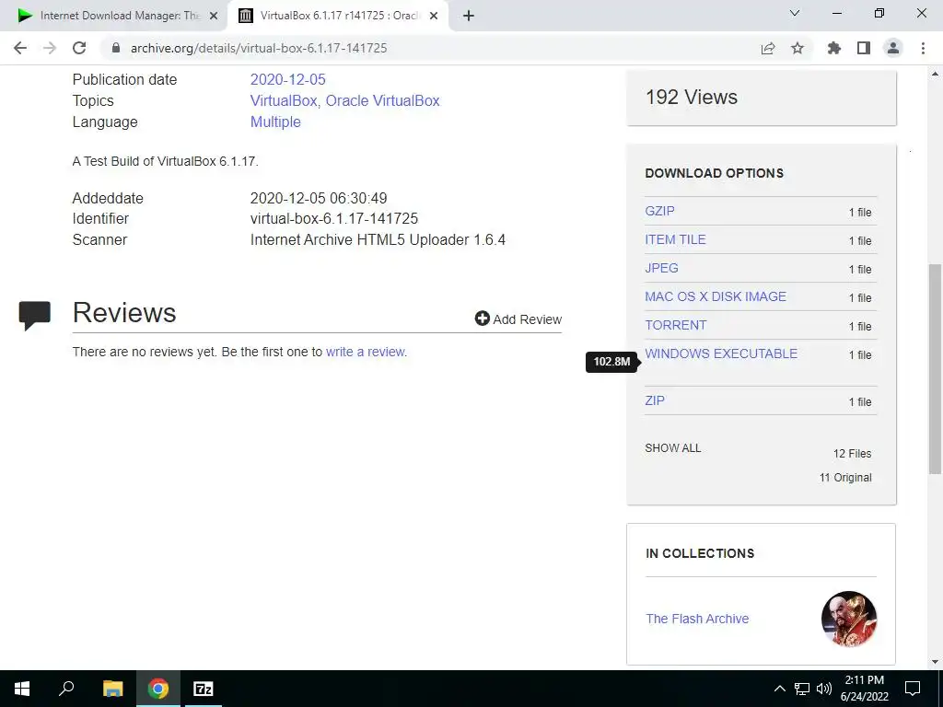This screenshot has height=707, width=943.
Task: Go back to the previous page
Action: tap(20, 48)
